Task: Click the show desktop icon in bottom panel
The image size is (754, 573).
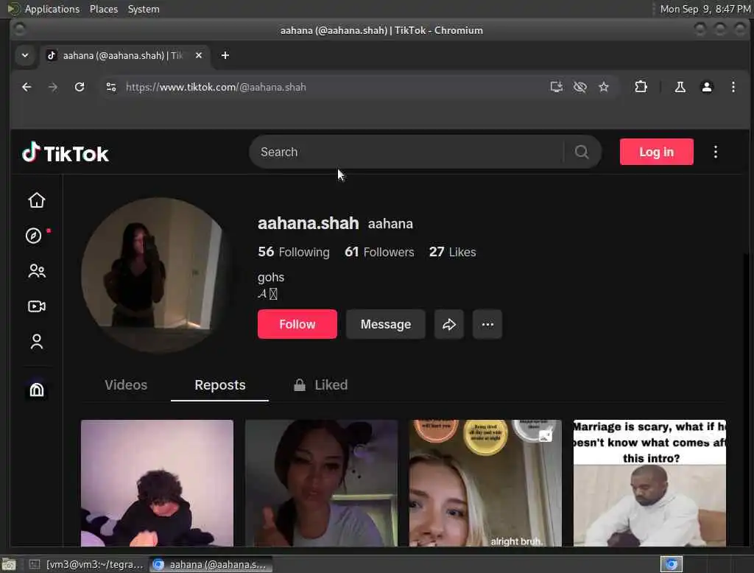Action: (9, 564)
